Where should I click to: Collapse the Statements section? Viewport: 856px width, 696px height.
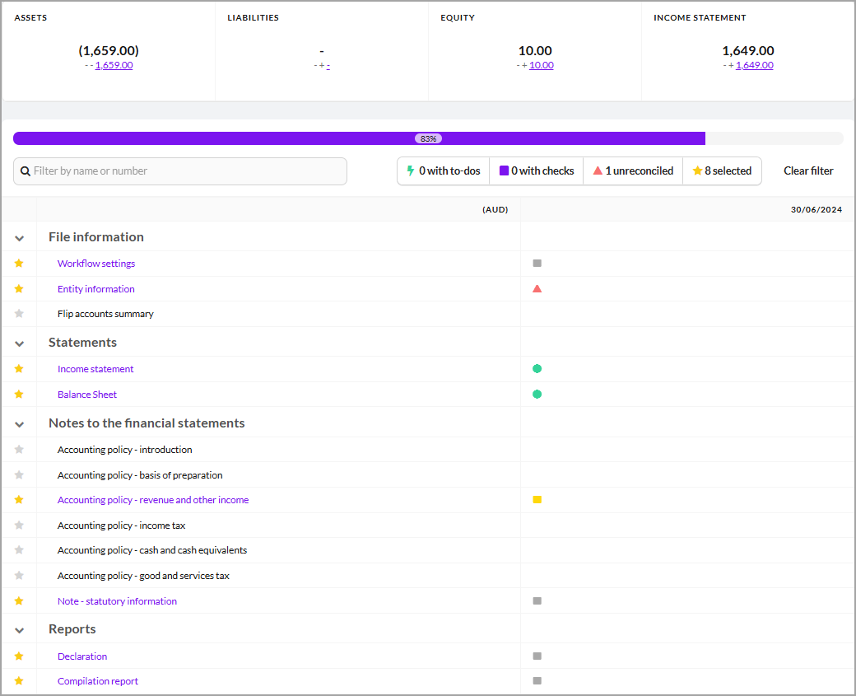[x=20, y=343]
